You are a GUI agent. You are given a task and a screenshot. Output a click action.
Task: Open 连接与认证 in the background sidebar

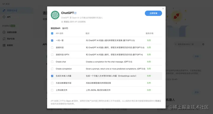click(16, 10)
